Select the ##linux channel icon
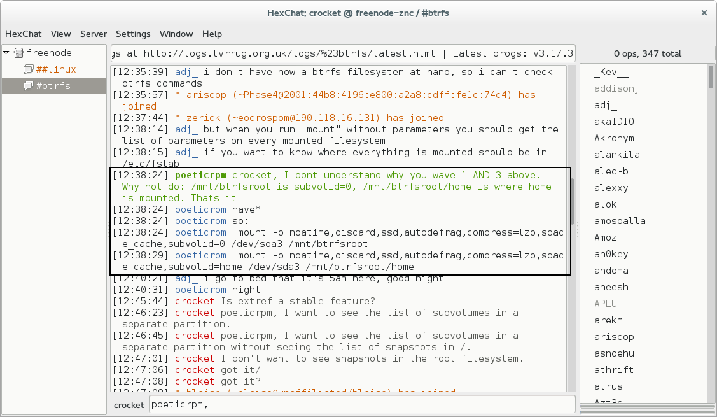The image size is (717, 417). [x=29, y=69]
